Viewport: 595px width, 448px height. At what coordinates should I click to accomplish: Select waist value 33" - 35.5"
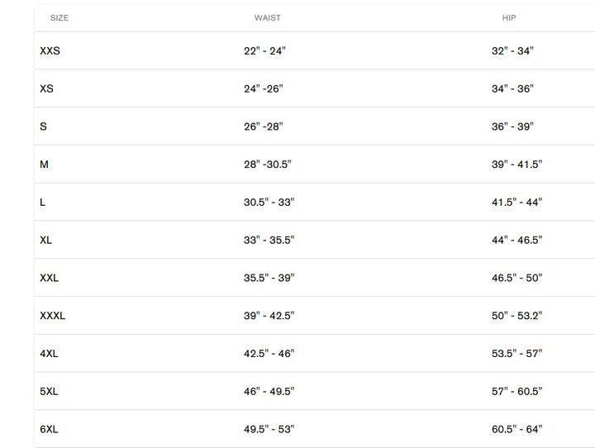point(269,241)
